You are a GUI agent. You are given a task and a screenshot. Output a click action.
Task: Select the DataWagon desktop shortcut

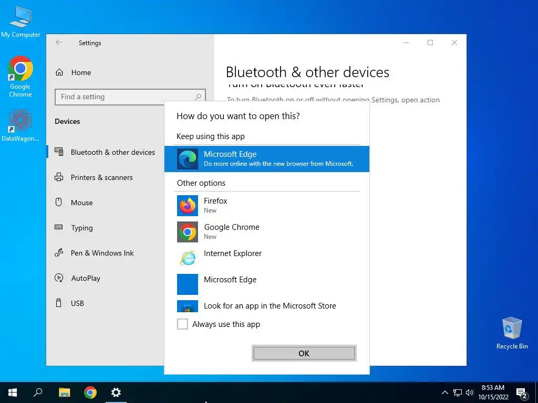(x=20, y=125)
